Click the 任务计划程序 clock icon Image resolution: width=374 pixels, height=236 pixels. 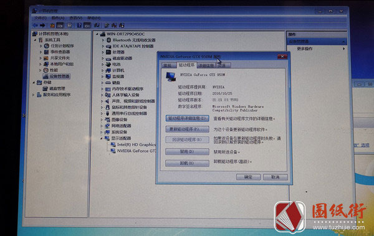[47, 46]
